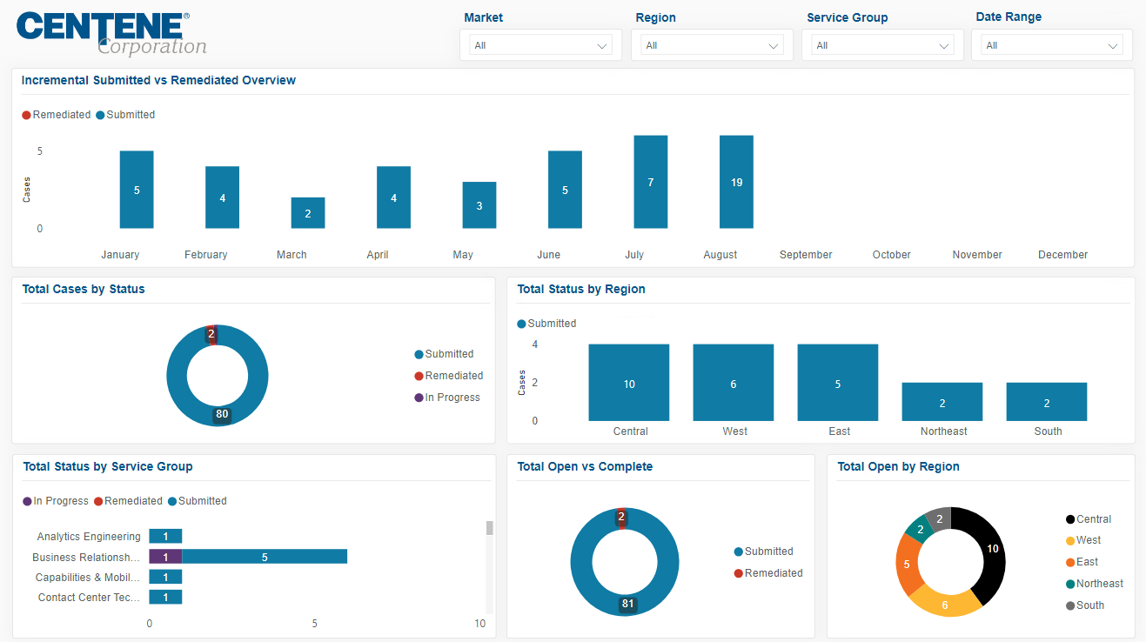
Task: Select the August bar showing 19 cases
Action: pyautogui.click(x=736, y=182)
